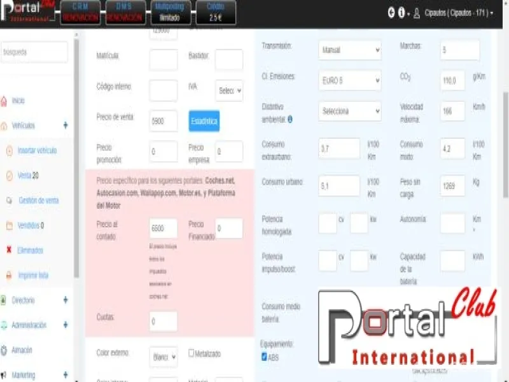509x382 pixels.
Task: Click the blue Estadística button
Action: click(204, 120)
